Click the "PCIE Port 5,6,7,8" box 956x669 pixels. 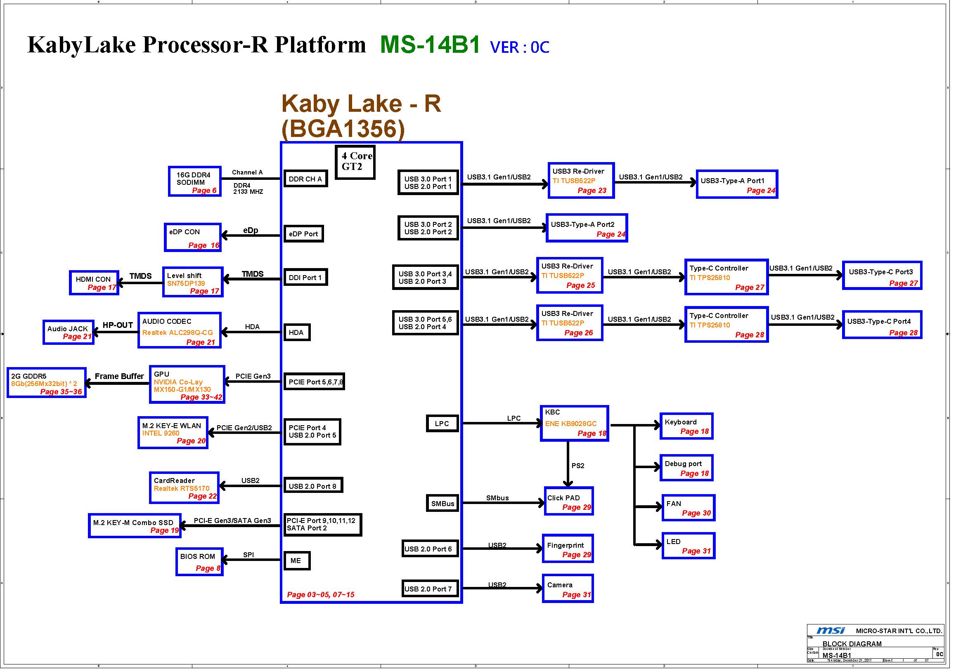click(314, 382)
